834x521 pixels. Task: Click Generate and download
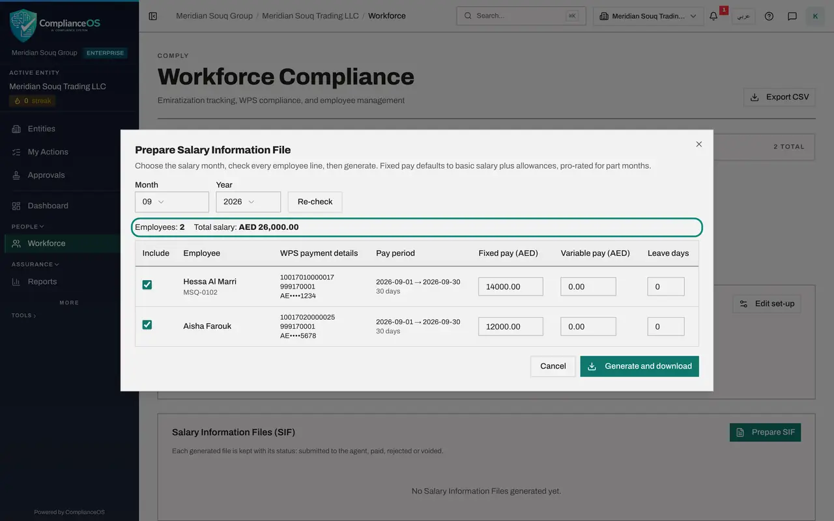coord(640,366)
